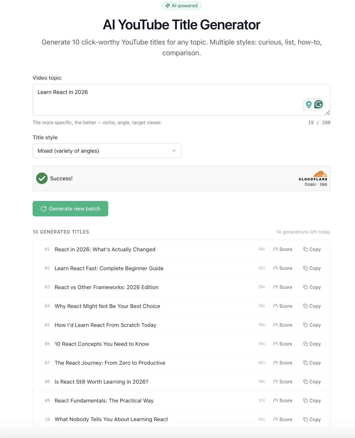Screen dimensions: 355x438
Task: Copy "React Fundamentals: The Practical Way" title
Action: point(312,400)
